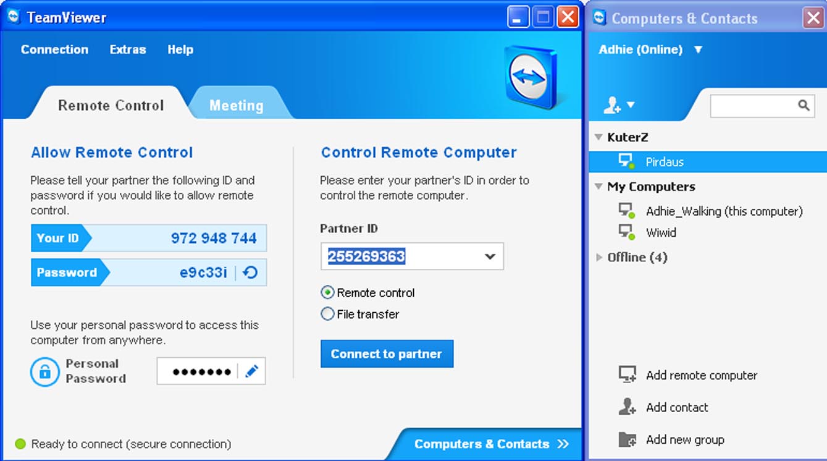Open the Connection menu
Image resolution: width=827 pixels, height=461 pixels.
coord(54,49)
